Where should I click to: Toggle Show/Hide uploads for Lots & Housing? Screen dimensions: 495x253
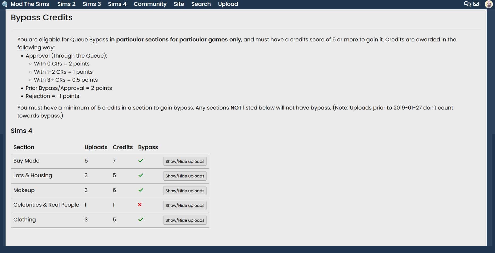pyautogui.click(x=185, y=176)
